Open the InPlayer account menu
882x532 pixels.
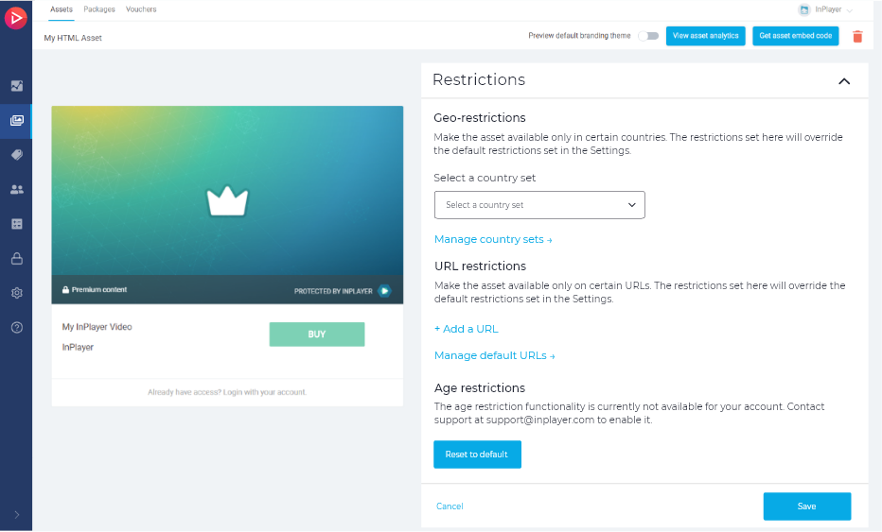[825, 9]
